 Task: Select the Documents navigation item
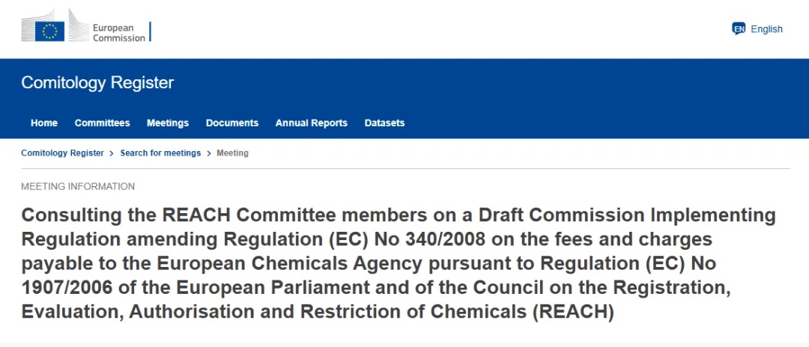coord(232,123)
